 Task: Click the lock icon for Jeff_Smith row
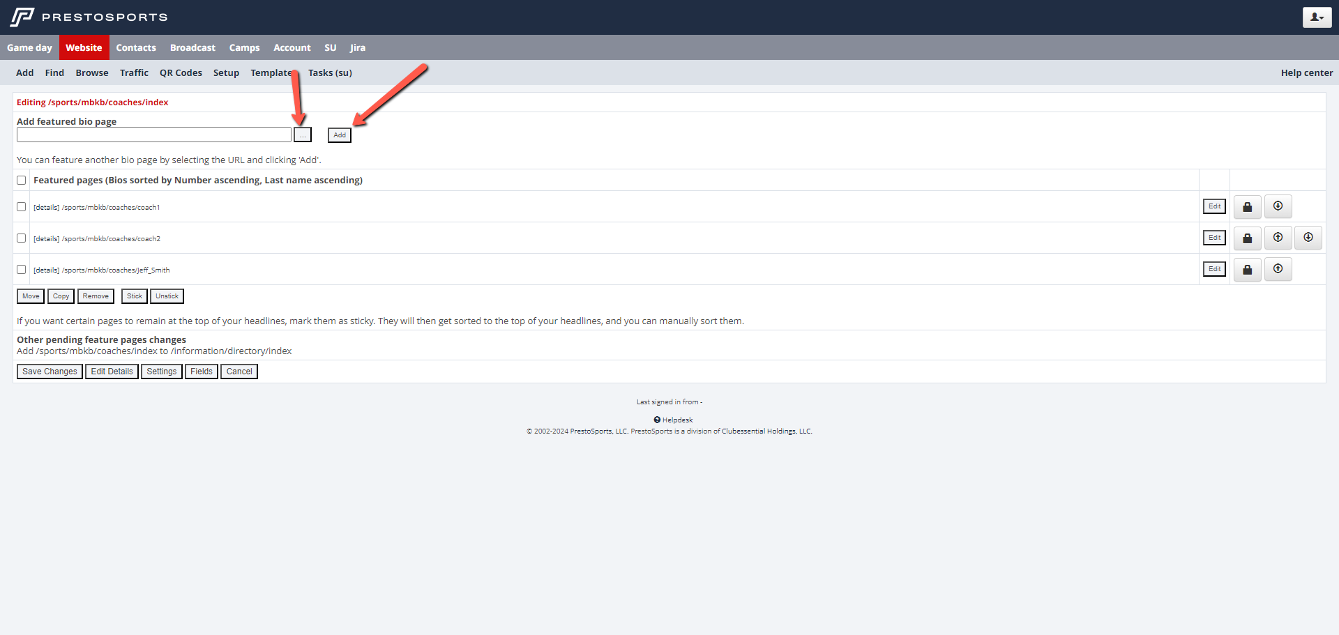pyautogui.click(x=1247, y=270)
